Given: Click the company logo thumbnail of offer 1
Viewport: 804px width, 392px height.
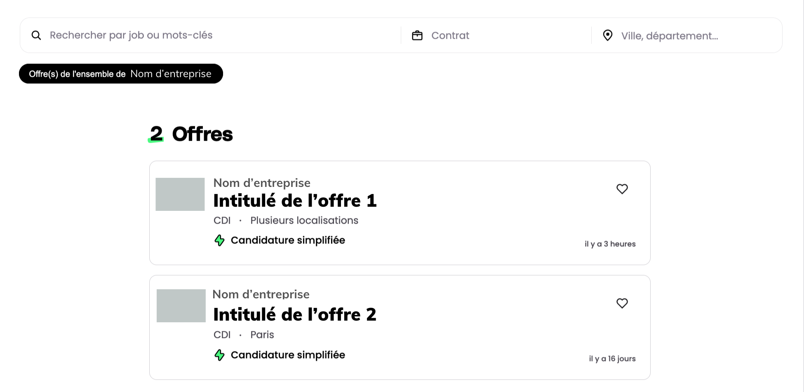Looking at the screenshot, I should coord(180,194).
